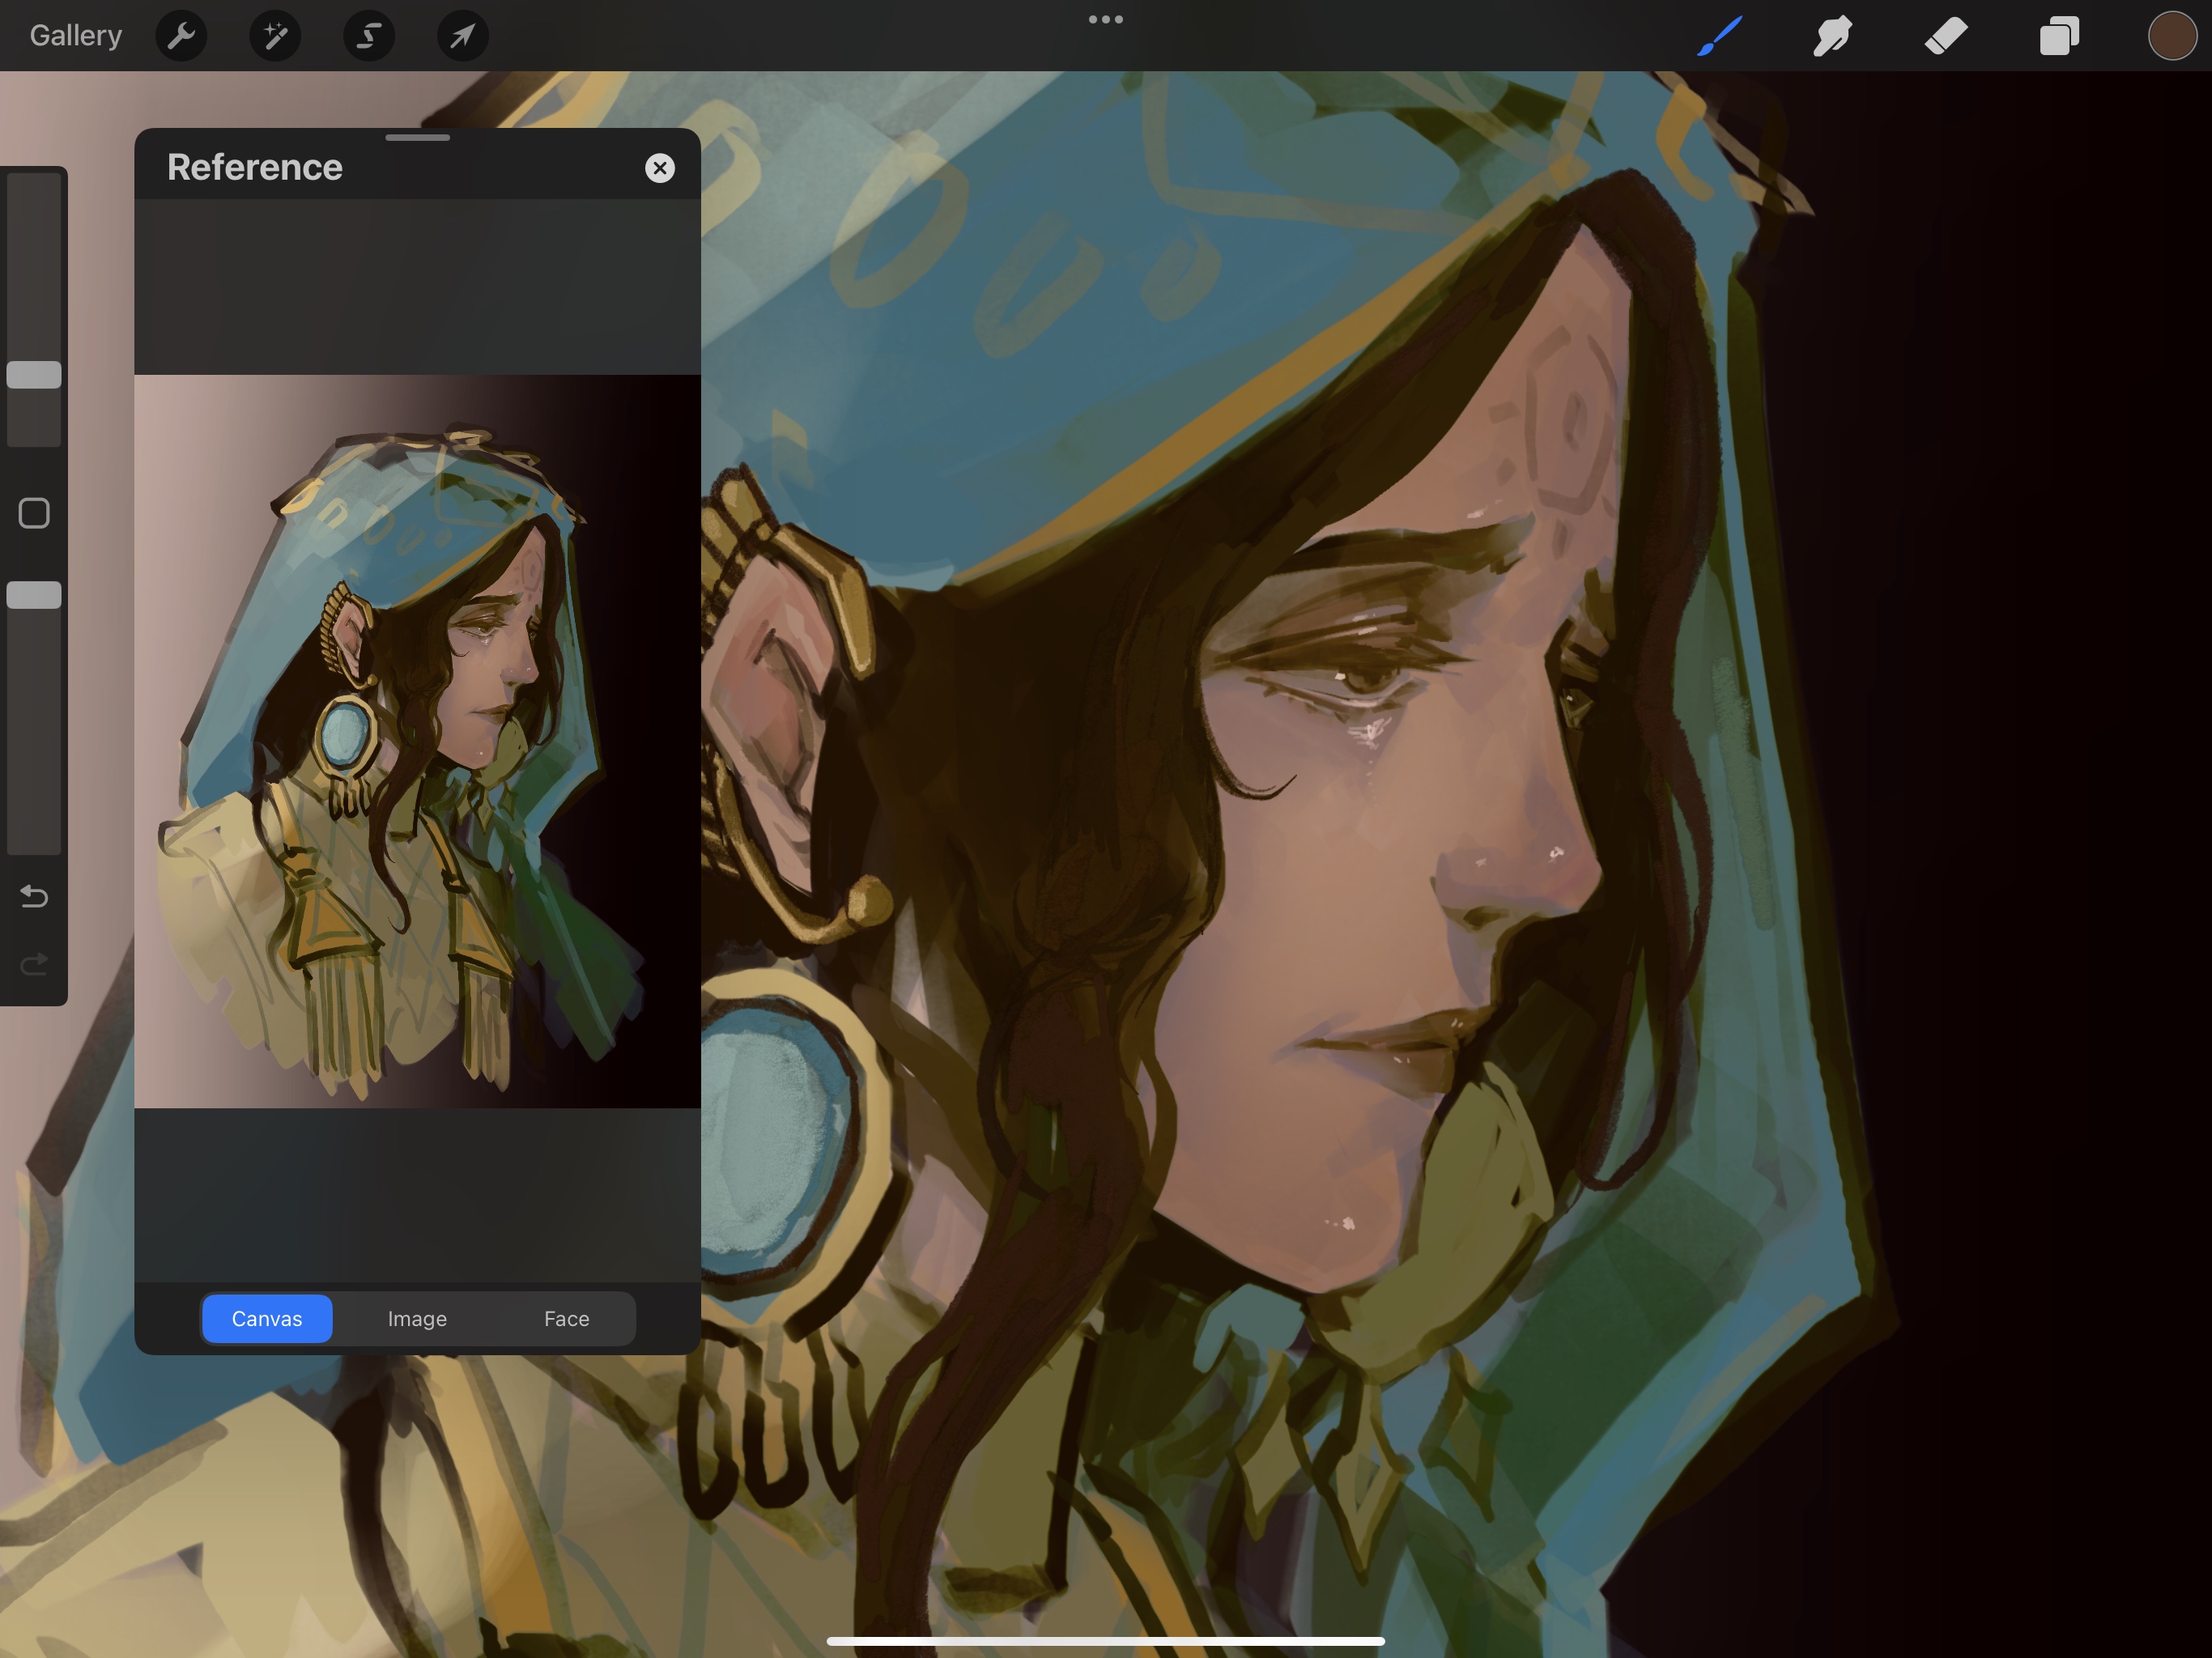Activate the Transform arrow tool
2212x1658 pixels.
[x=462, y=36]
